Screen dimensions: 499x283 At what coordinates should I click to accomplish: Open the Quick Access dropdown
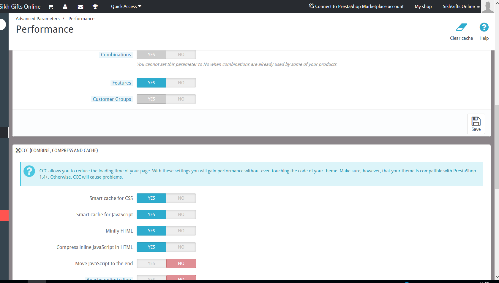point(126,6)
